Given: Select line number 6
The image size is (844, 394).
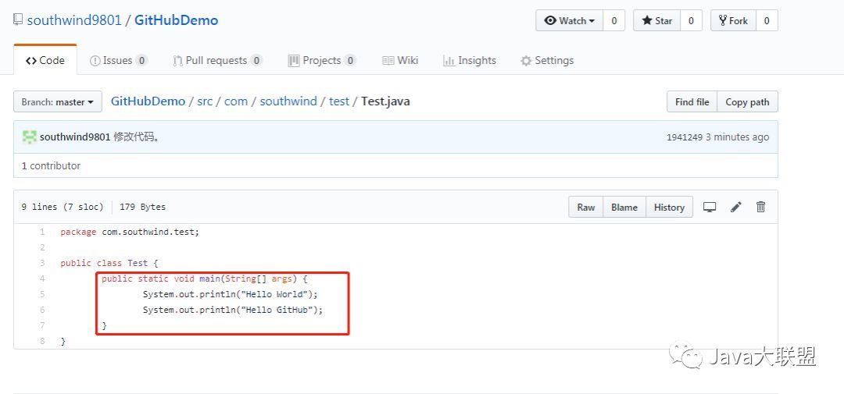Looking at the screenshot, I should (42, 310).
